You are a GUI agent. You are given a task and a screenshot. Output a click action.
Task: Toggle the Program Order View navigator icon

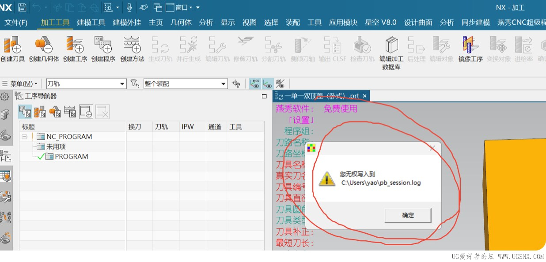point(25,112)
